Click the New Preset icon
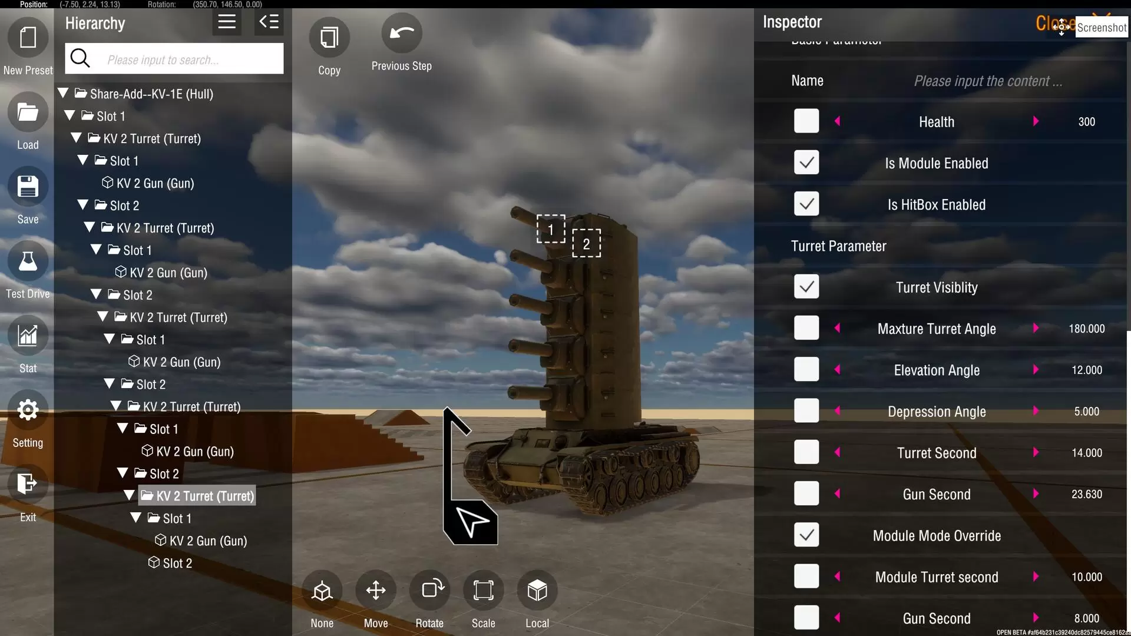This screenshot has height=636, width=1131. (28, 38)
